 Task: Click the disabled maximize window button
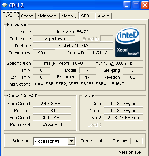pos(136,5)
